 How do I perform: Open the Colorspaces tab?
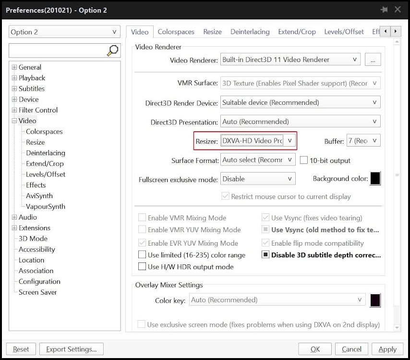tap(176, 31)
